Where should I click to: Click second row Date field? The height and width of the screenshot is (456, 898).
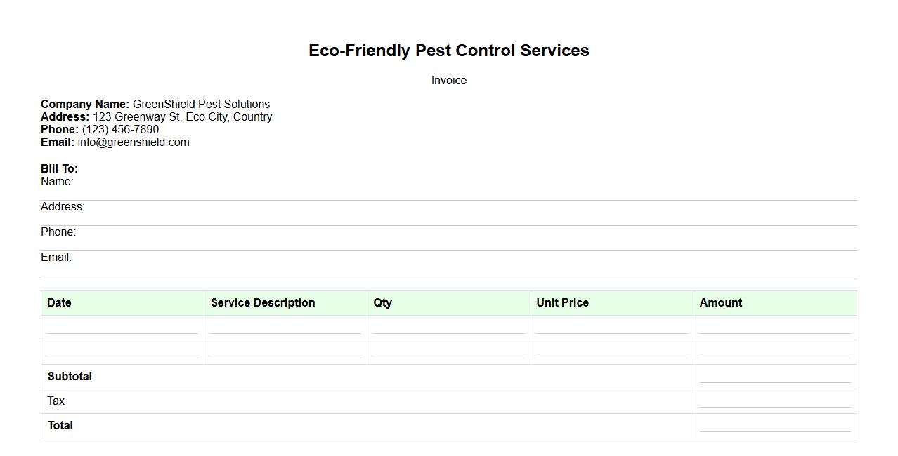click(122, 352)
